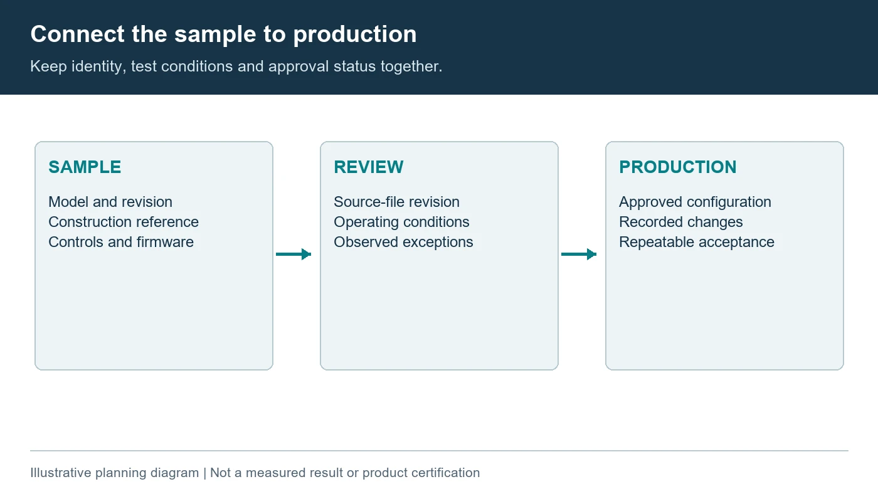The width and height of the screenshot is (878, 494).
Task: Select the PRODUCTION heading
Action: tap(678, 167)
